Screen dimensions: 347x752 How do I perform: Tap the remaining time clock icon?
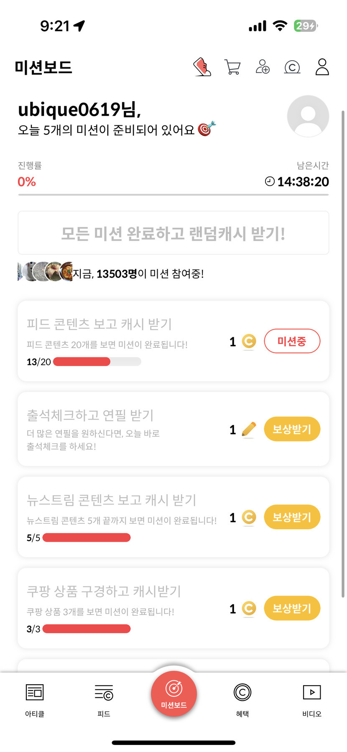(x=270, y=181)
